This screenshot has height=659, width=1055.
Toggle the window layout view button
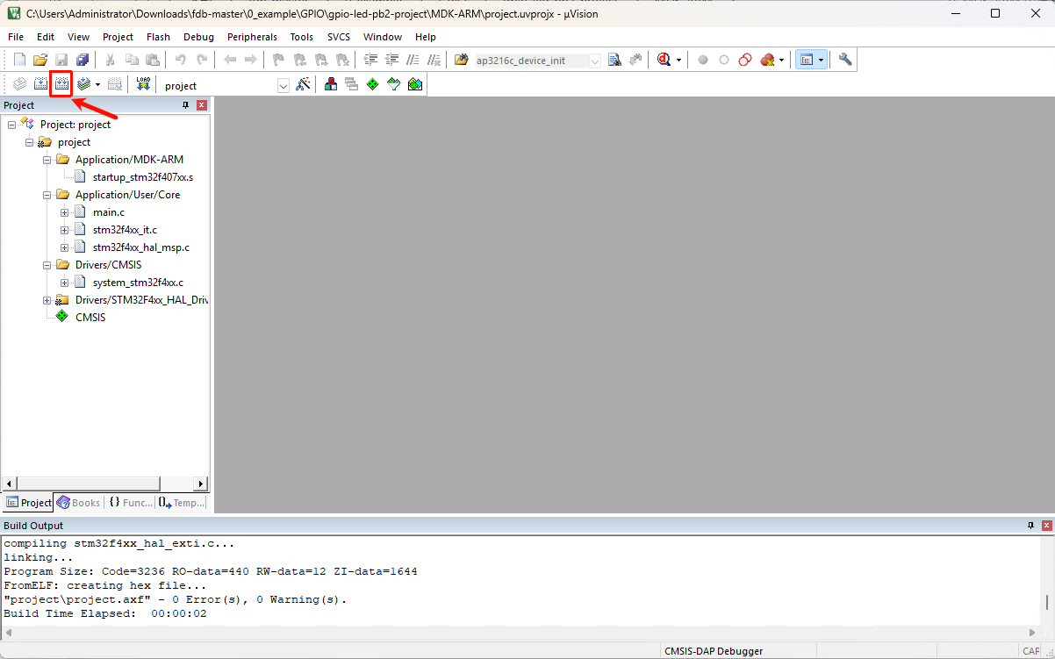[x=807, y=60]
